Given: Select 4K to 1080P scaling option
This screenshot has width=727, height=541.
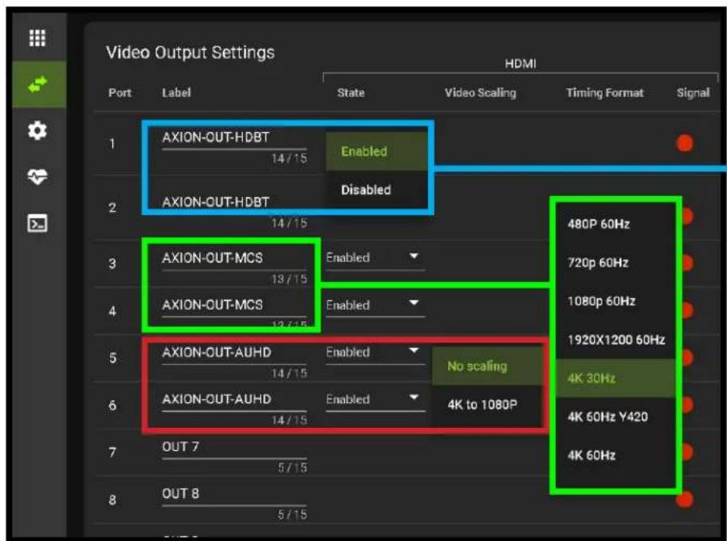Looking at the screenshot, I should click(487, 405).
